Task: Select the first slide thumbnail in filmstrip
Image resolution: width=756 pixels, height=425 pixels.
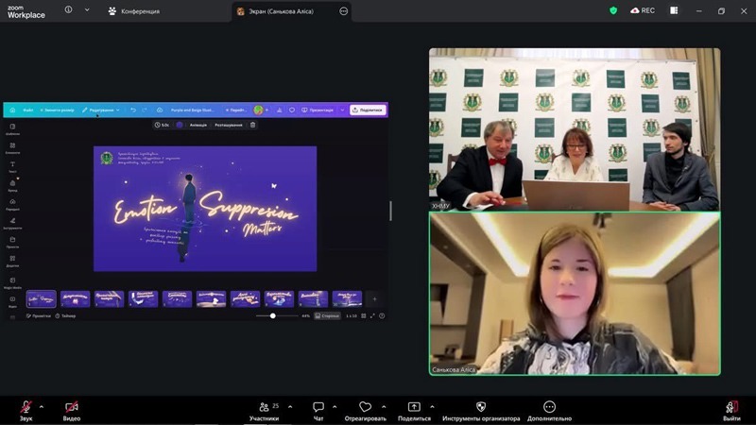Action: (42, 298)
